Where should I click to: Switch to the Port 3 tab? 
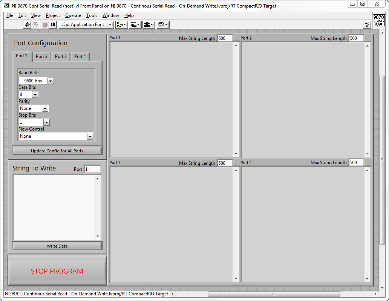click(61, 56)
